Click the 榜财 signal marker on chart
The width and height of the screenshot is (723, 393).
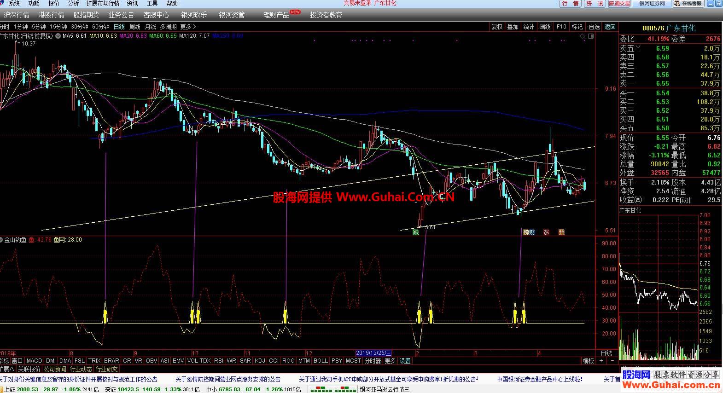(529, 232)
